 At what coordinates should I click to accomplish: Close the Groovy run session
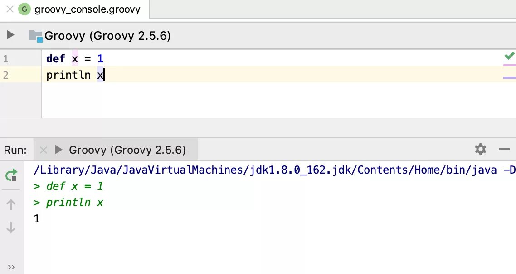43,149
